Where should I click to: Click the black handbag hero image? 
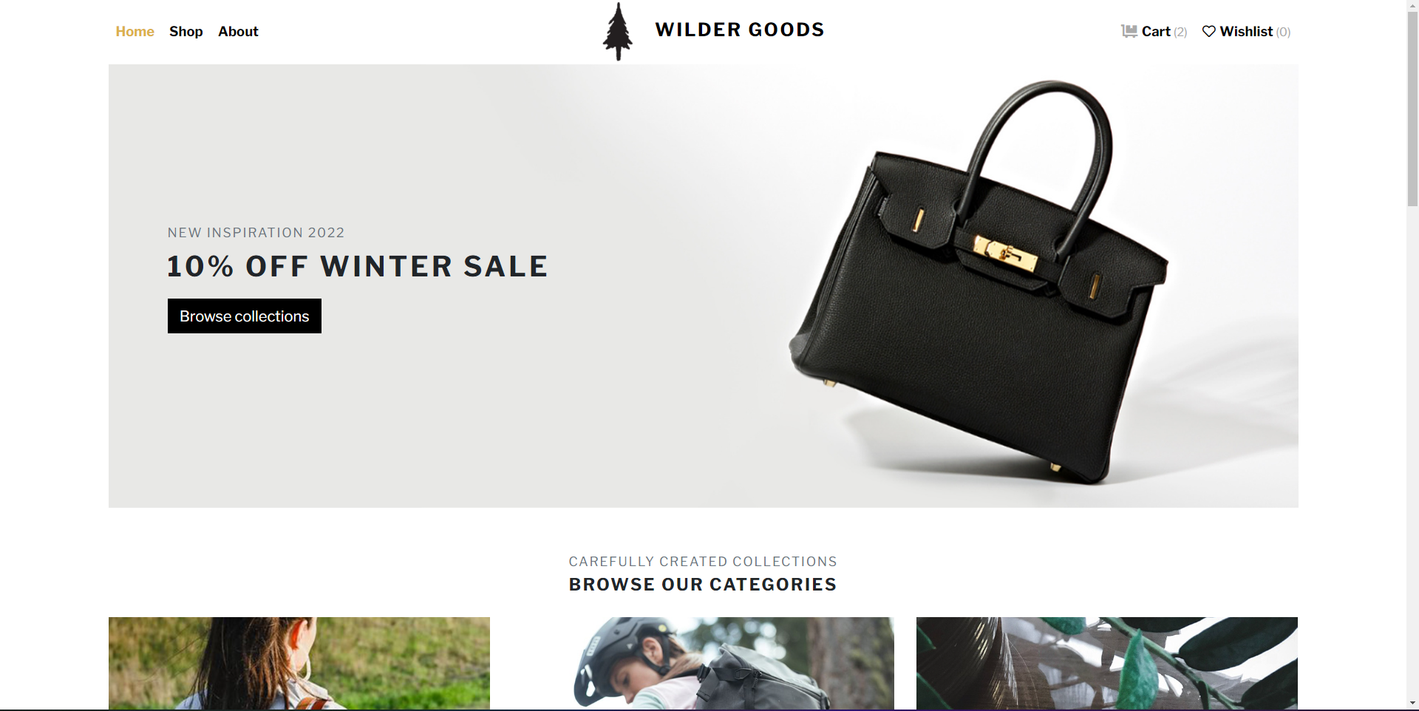(978, 283)
